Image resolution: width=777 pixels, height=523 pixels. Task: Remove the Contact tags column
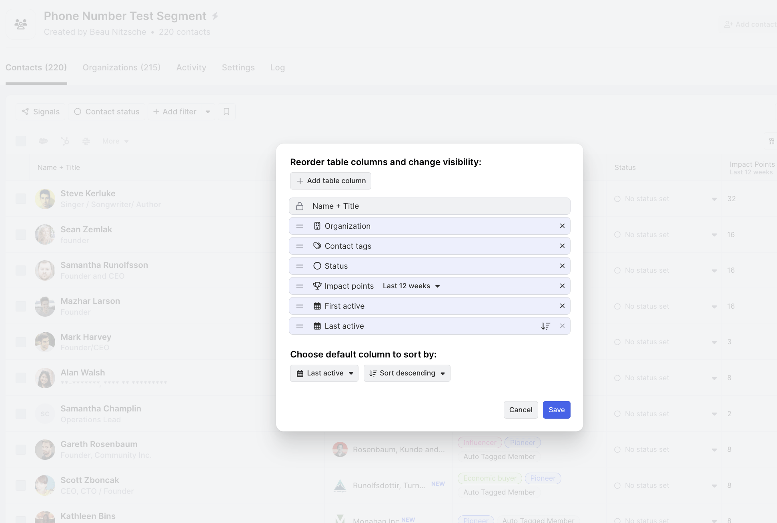pos(562,246)
